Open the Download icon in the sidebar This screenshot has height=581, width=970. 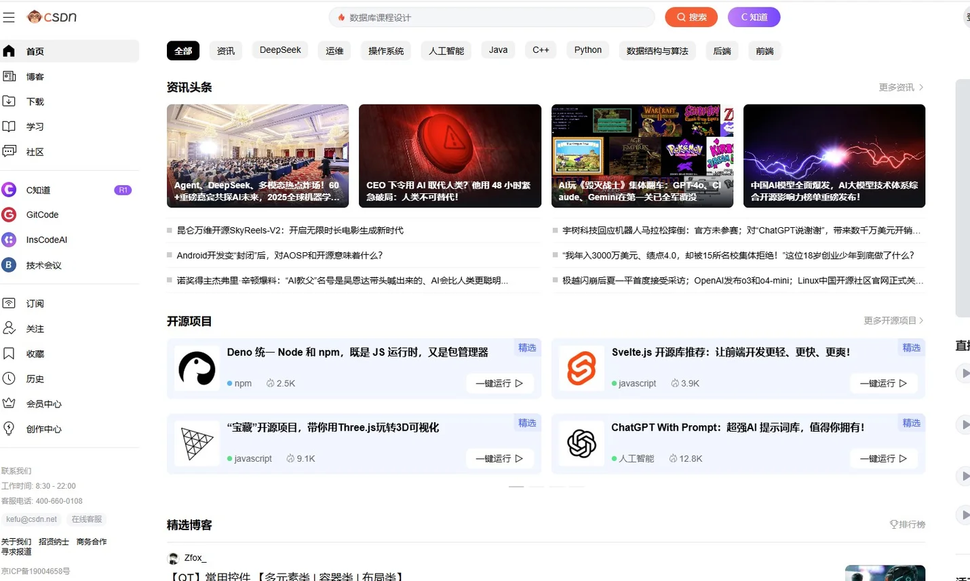(9, 102)
